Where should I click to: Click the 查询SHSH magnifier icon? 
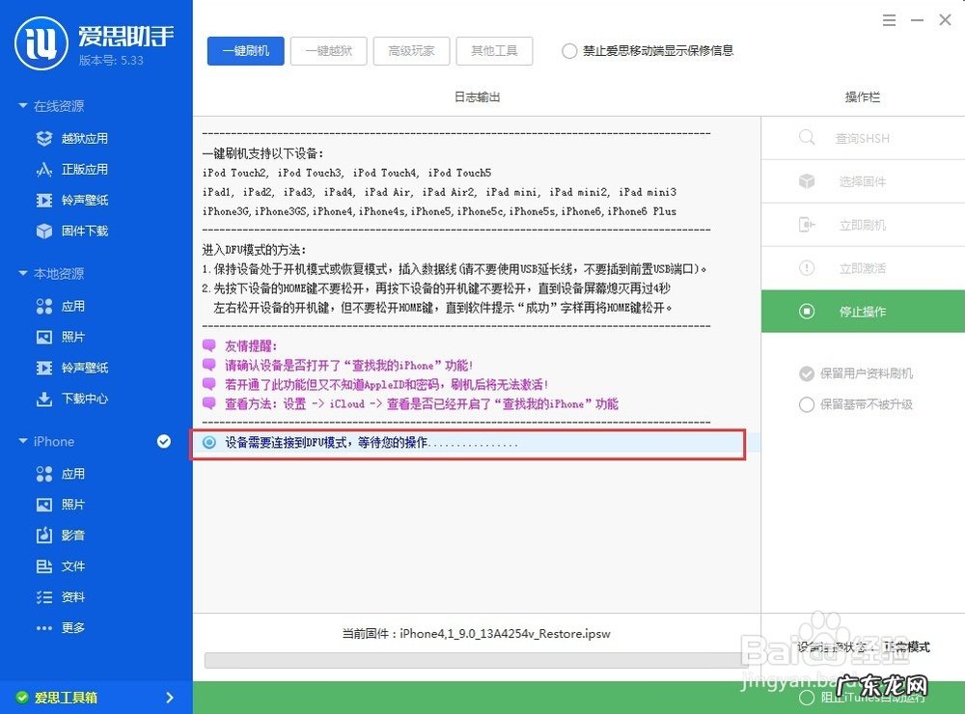(x=807, y=138)
